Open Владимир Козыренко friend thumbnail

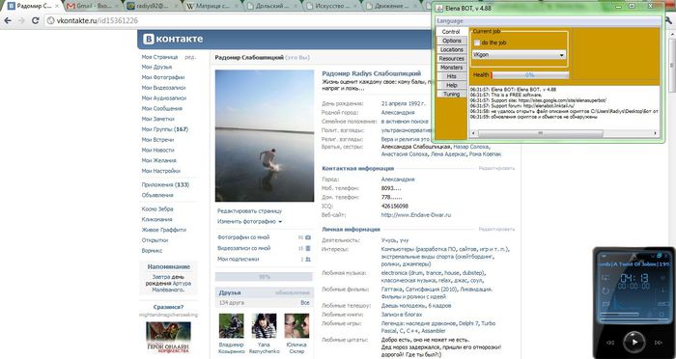point(231,326)
